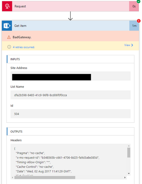Click the Site Address label

19,68
